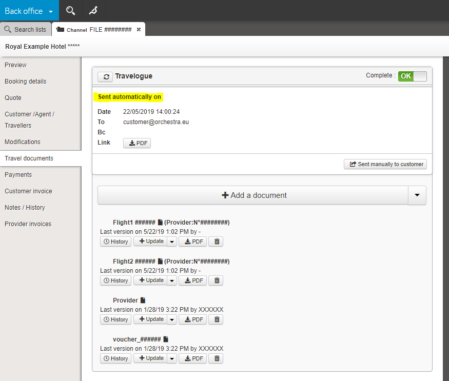The height and width of the screenshot is (381, 449).
Task: Close the Channel FILE tab
Action: (139, 29)
